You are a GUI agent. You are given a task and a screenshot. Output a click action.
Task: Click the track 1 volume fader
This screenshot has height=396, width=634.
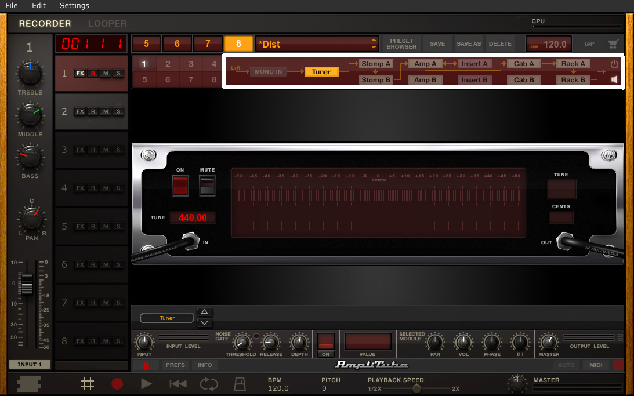[x=27, y=284]
